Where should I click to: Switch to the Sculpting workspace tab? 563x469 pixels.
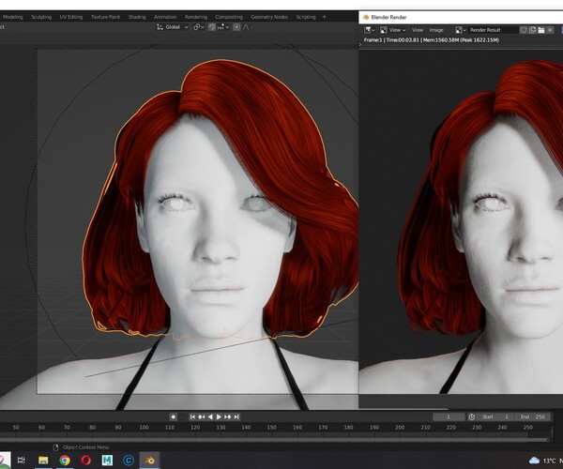coord(41,17)
